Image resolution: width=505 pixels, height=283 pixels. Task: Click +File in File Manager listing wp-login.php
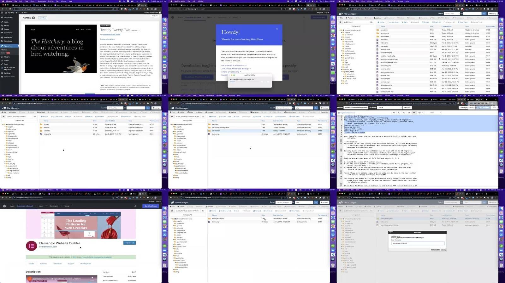click(341, 18)
